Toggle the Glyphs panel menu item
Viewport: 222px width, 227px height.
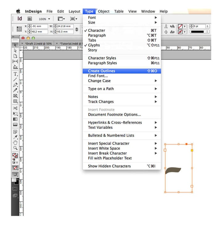[122, 45]
